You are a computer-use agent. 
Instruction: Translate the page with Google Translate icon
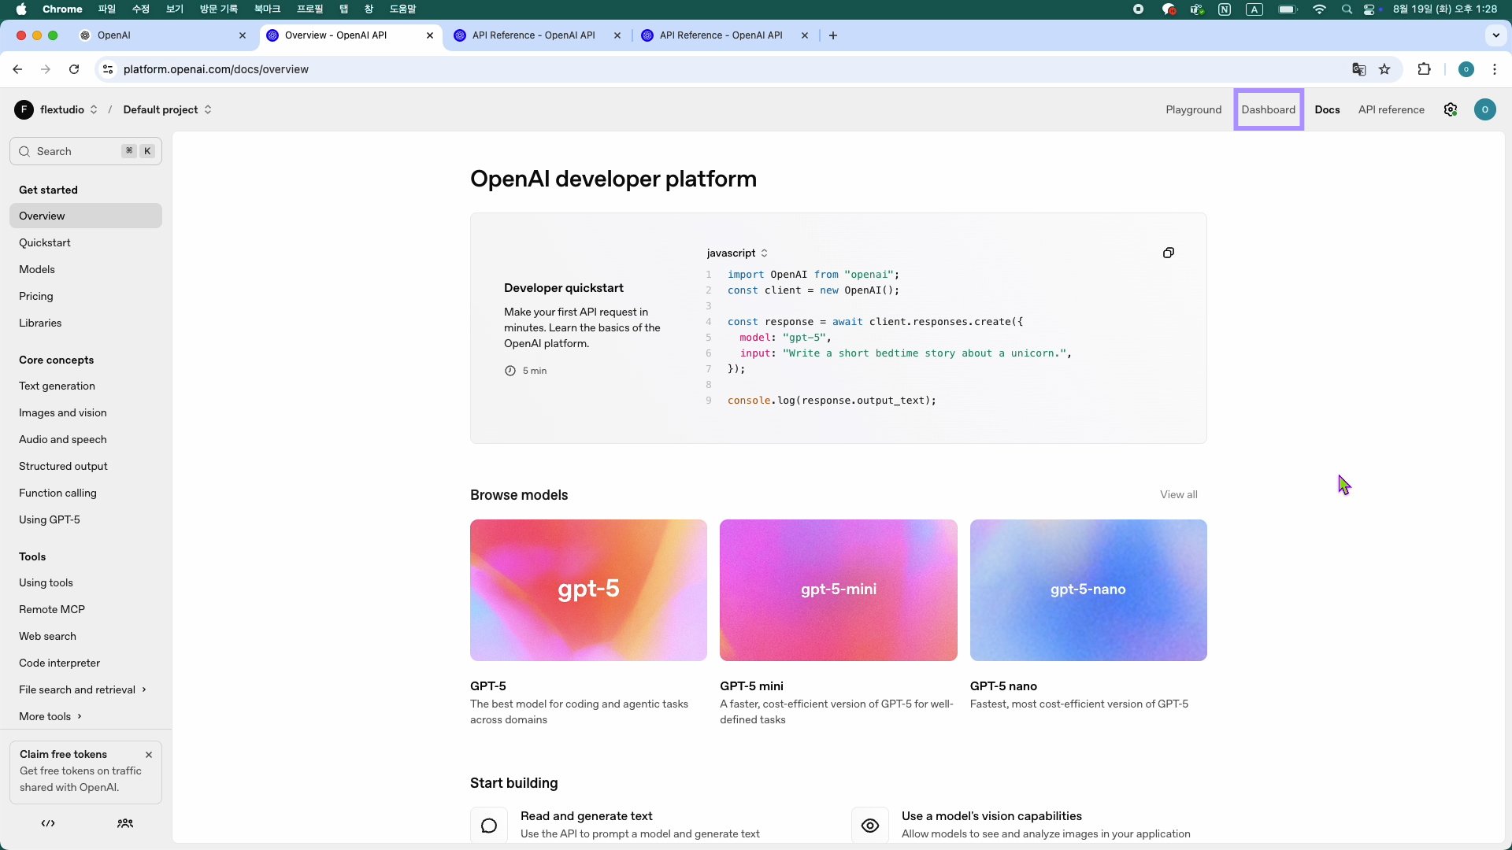click(x=1358, y=69)
